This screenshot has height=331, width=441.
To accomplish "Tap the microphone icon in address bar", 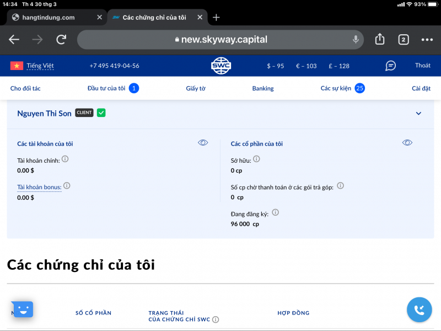I will tap(356, 39).
